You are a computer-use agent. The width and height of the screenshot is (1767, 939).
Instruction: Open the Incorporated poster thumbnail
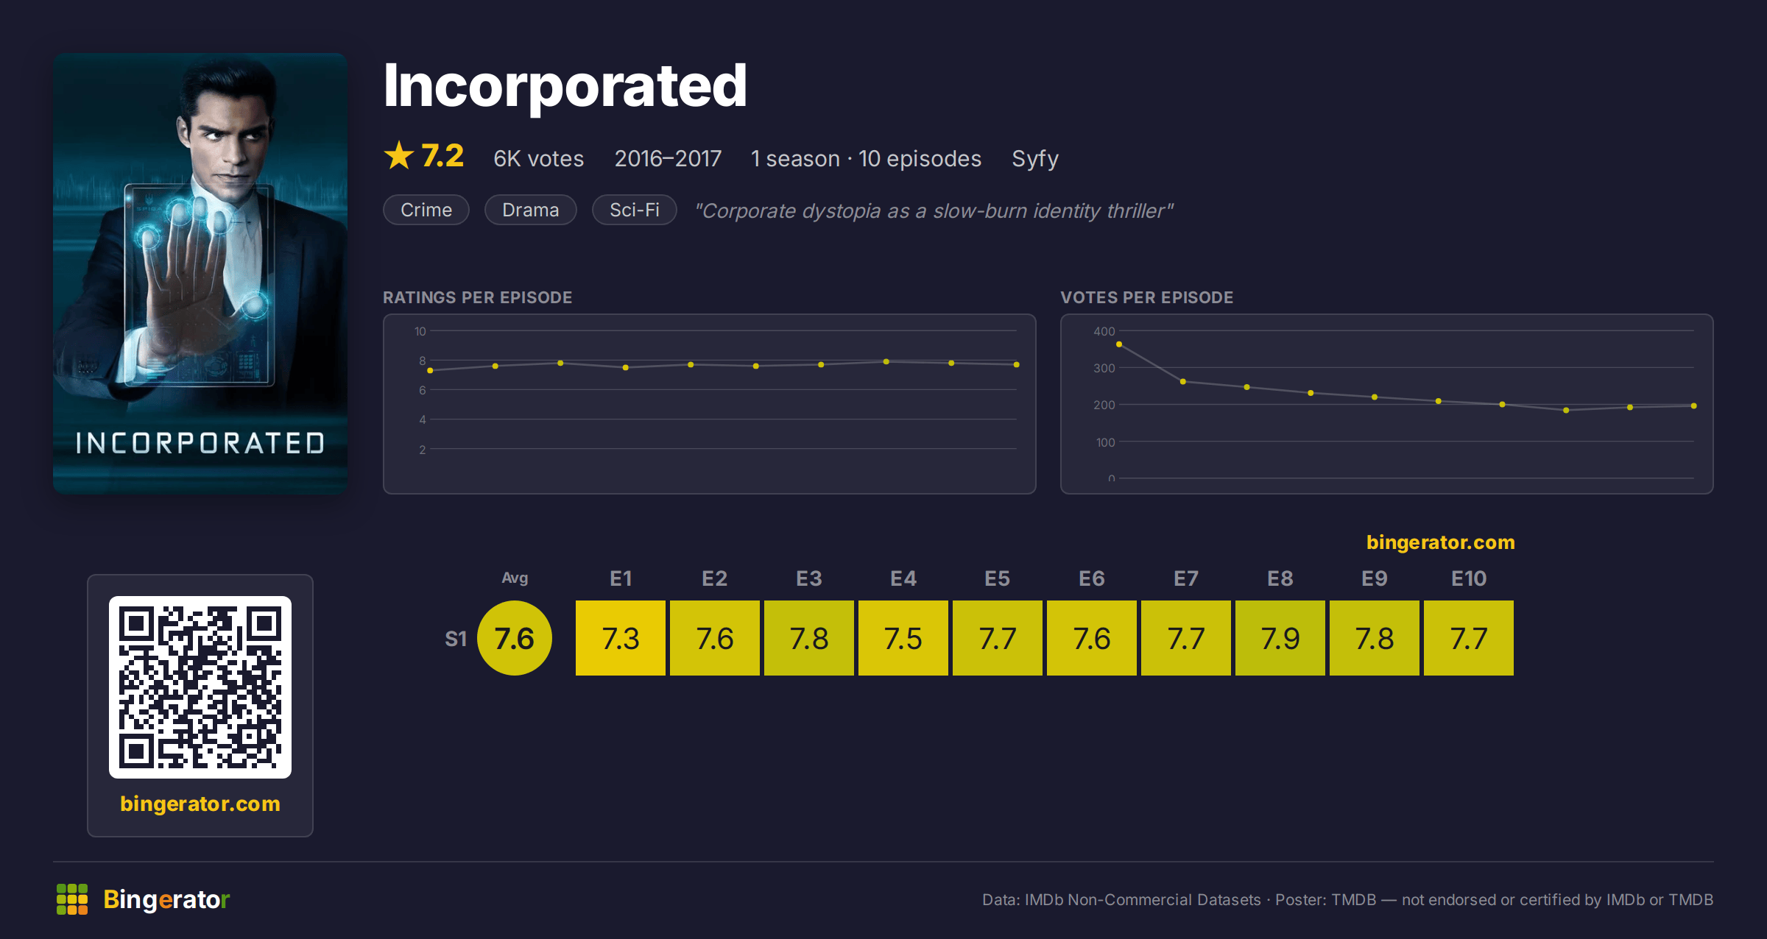200,273
